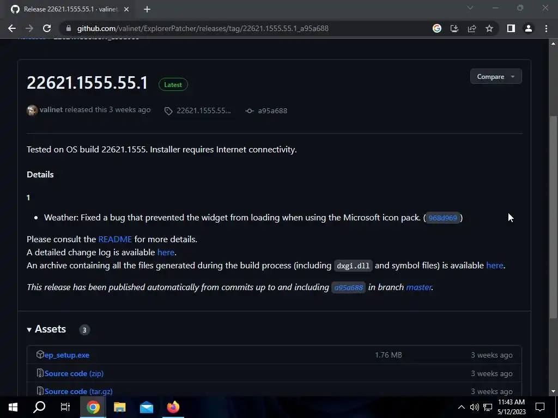
Task: Download ep_setup.exe
Action: coord(67,355)
